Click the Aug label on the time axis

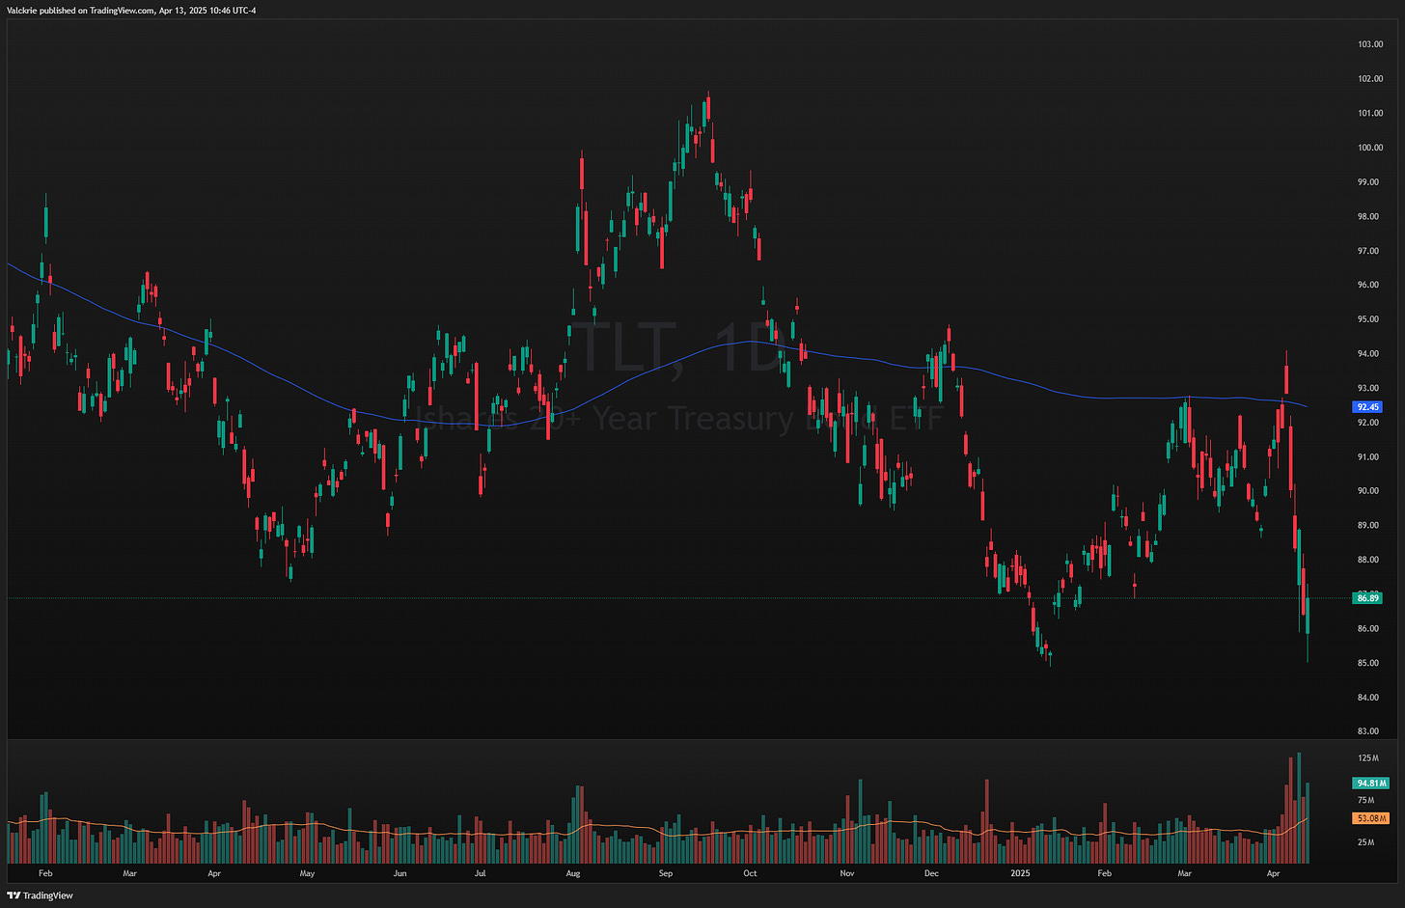point(573,873)
